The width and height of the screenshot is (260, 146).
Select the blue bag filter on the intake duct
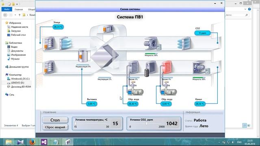pyautogui.click(x=66, y=43)
